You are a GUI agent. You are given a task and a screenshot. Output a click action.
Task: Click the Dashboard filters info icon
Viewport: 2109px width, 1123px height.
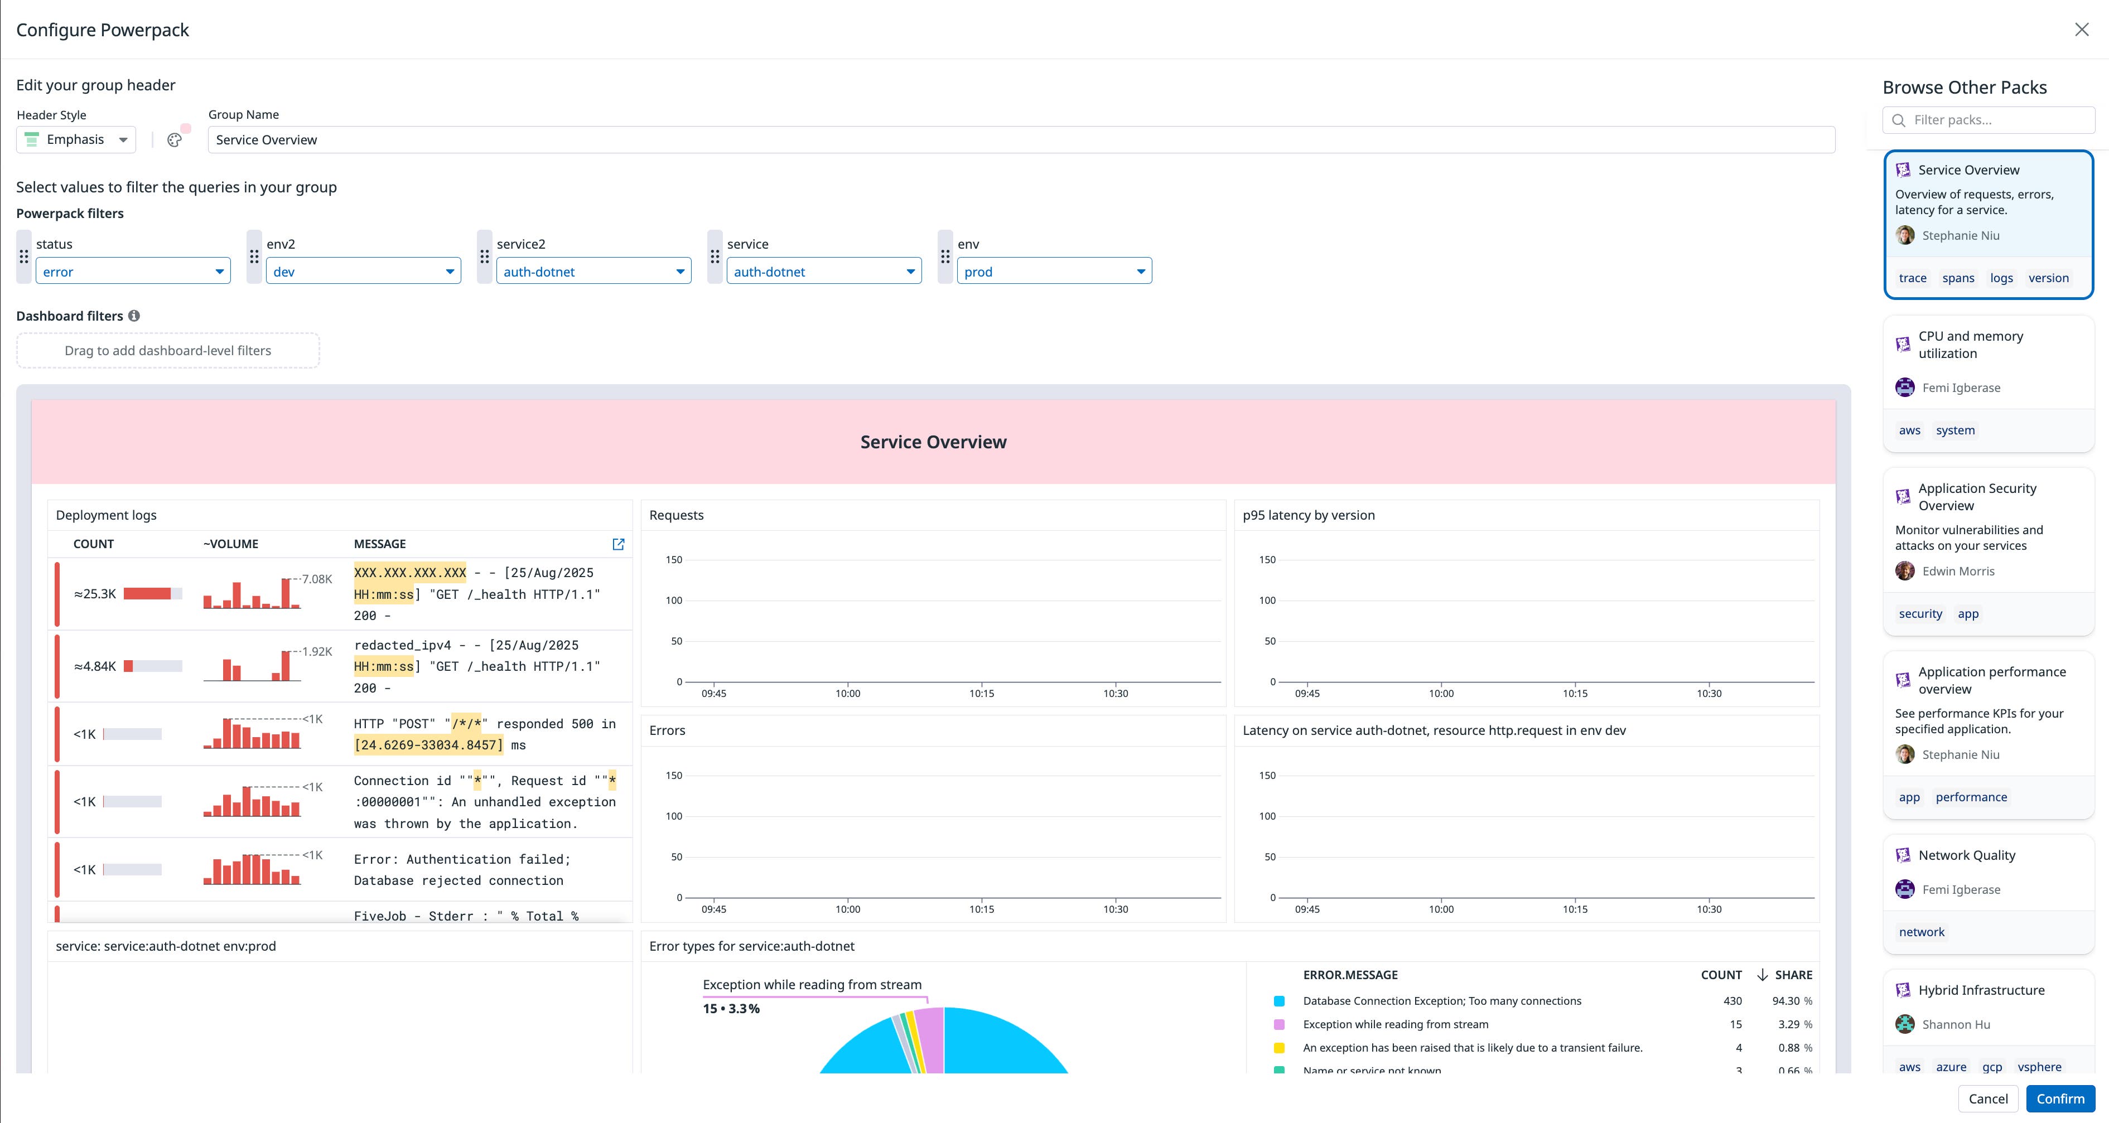(134, 316)
